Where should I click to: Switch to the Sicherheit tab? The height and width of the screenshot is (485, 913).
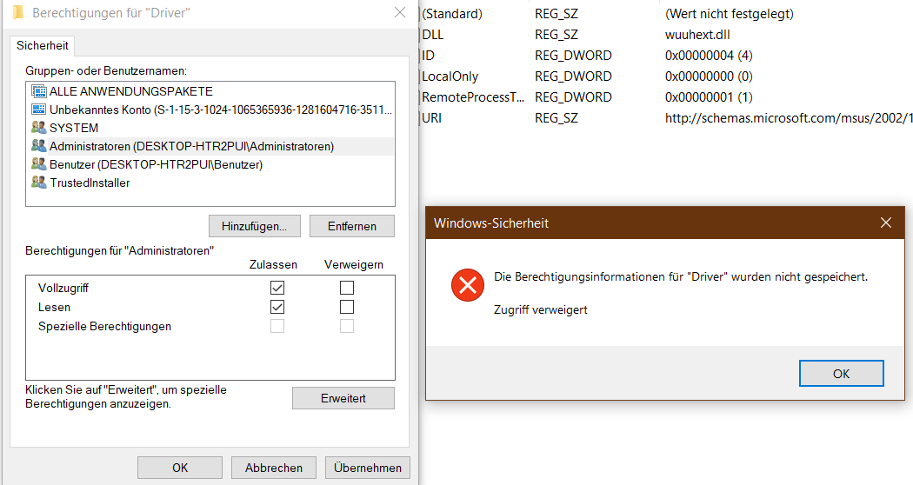(x=43, y=46)
